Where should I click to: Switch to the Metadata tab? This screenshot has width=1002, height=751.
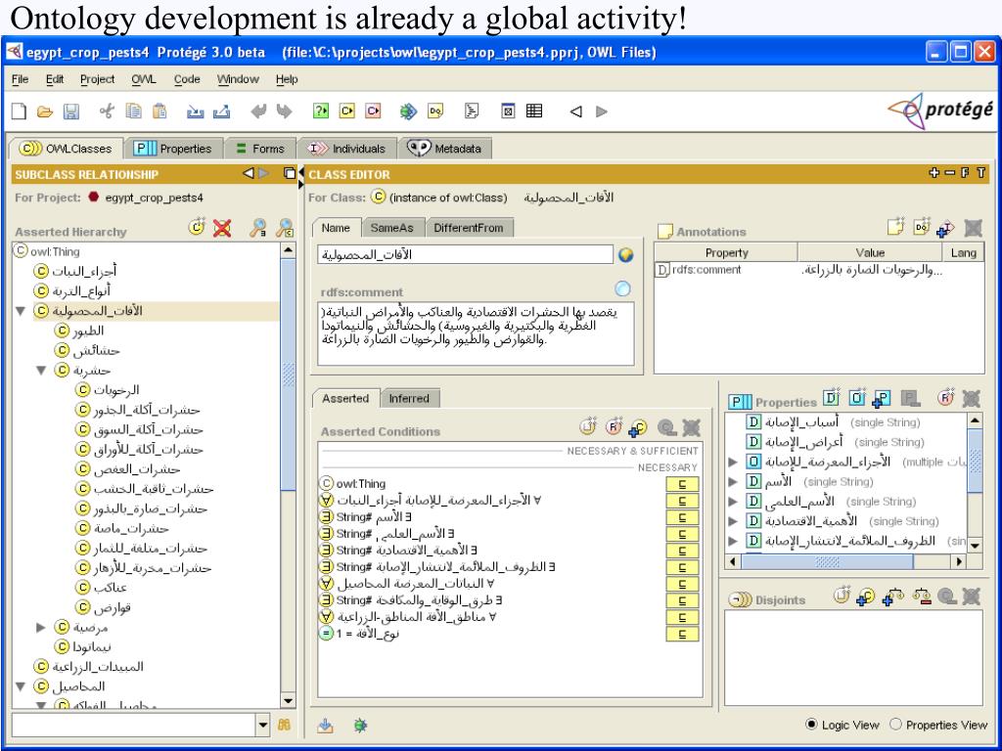pyautogui.click(x=445, y=149)
